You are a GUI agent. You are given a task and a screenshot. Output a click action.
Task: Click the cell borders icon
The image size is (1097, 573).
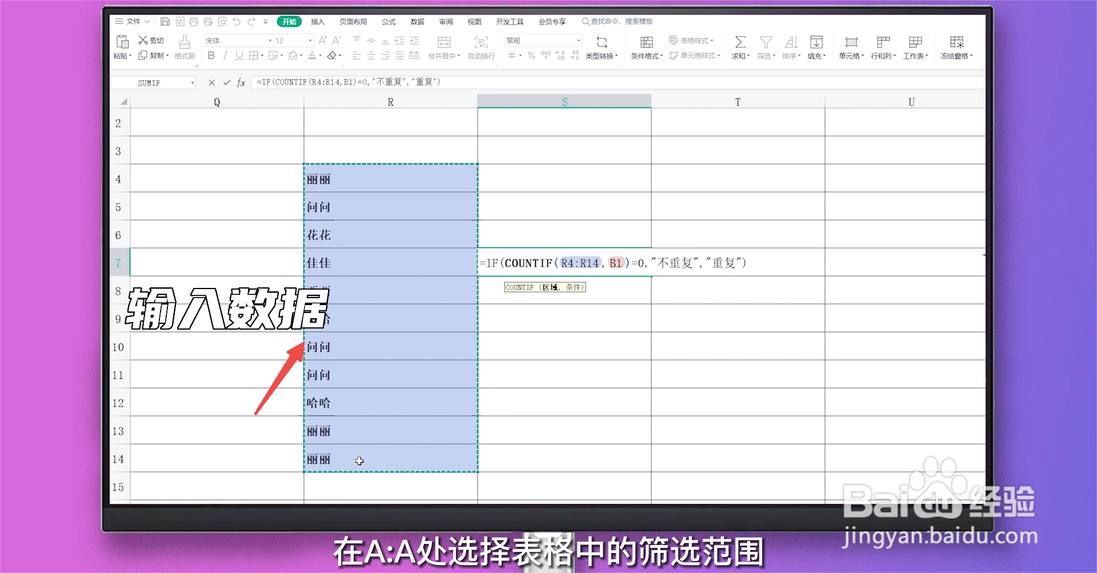point(253,55)
